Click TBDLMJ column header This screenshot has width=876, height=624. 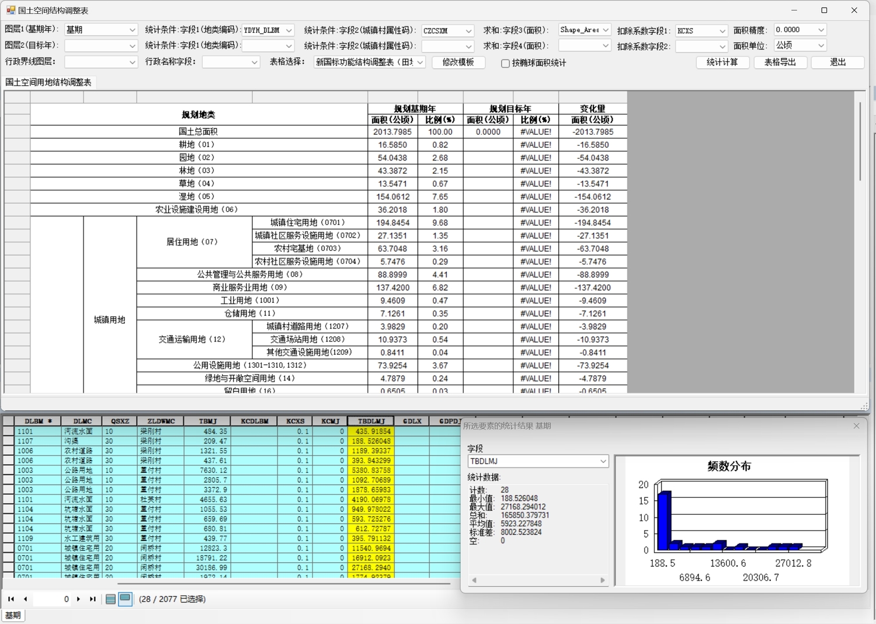pyautogui.click(x=371, y=421)
